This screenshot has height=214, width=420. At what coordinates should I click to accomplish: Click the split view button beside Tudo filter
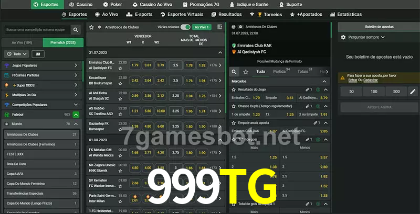tap(38, 54)
